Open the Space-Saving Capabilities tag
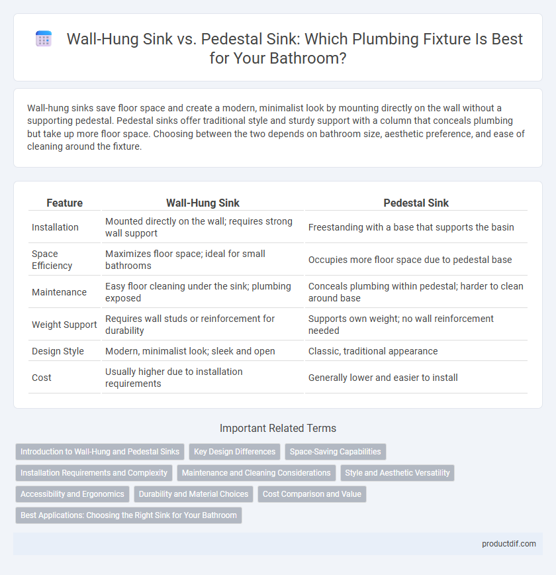 point(336,452)
